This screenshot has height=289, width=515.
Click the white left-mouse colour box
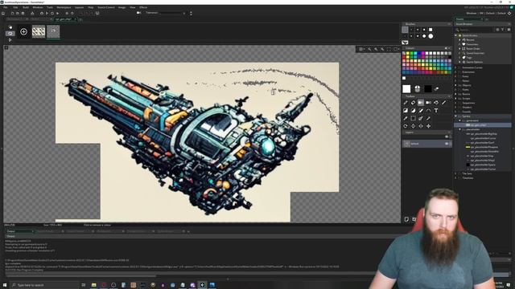406,89
